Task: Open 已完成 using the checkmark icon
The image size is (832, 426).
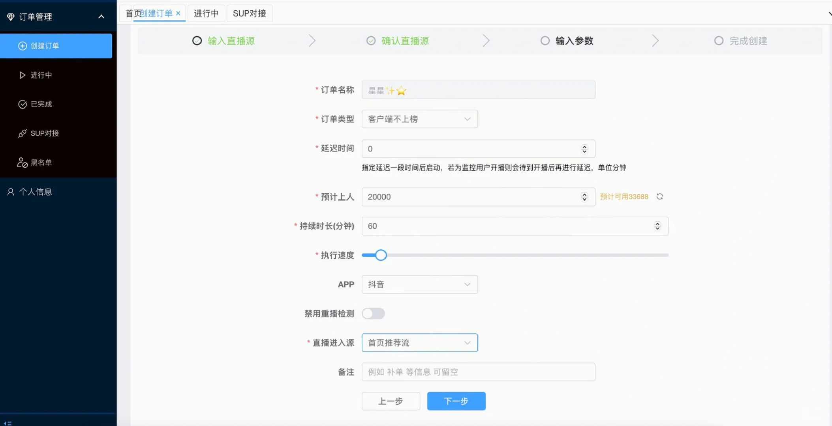Action: (22, 104)
